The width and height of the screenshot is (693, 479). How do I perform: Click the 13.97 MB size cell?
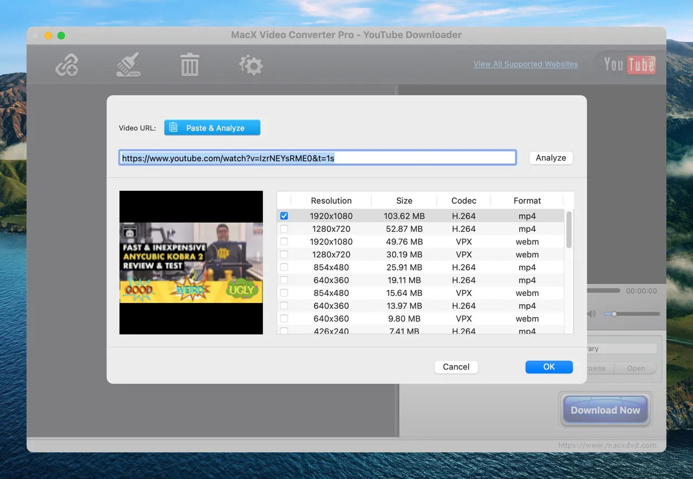coord(404,306)
